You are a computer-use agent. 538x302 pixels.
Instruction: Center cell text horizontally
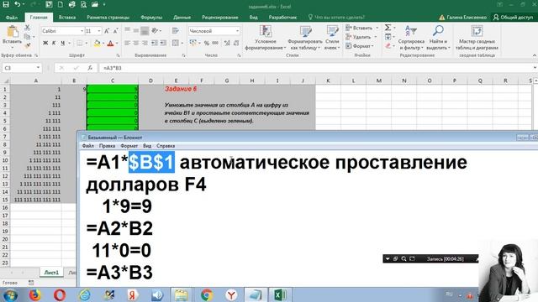click(x=136, y=43)
